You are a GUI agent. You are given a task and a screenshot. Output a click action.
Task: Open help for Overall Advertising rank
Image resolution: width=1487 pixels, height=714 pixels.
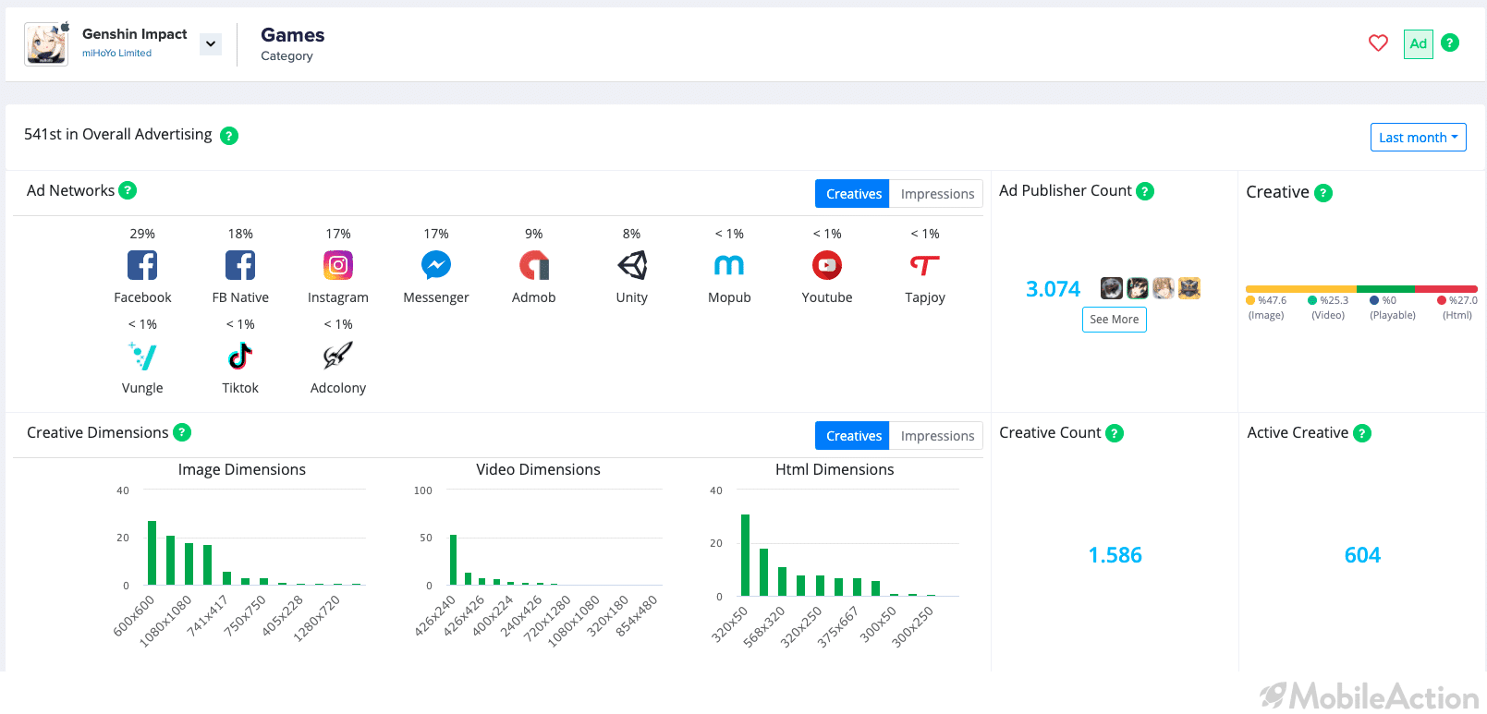click(x=229, y=136)
